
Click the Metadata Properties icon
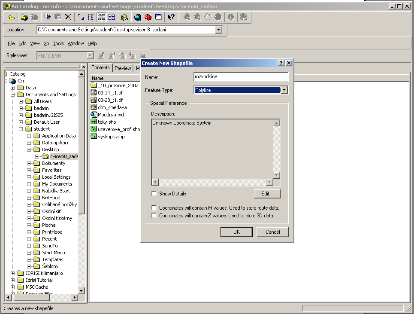112,55
